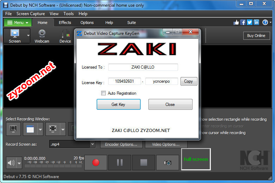Select the Screen capture source

15,36
